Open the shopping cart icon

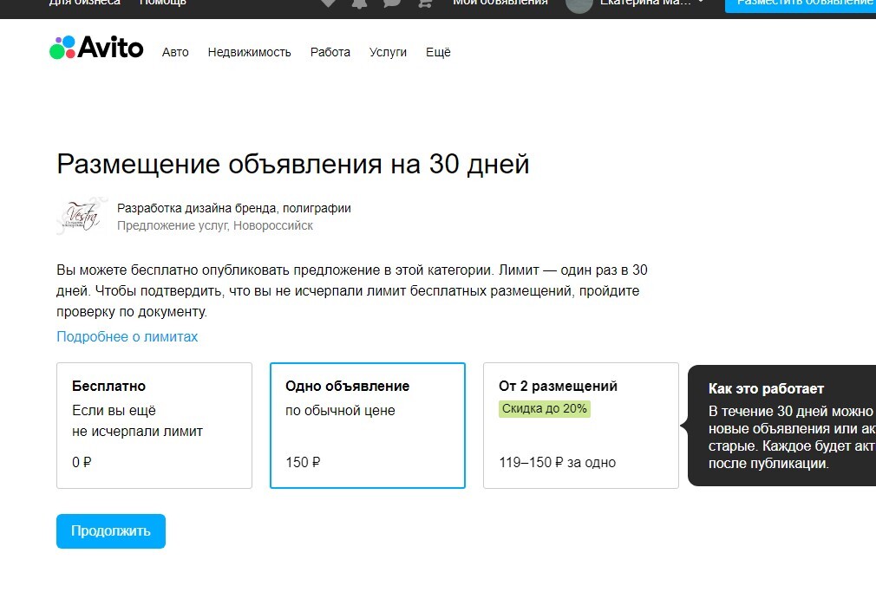(x=425, y=3)
